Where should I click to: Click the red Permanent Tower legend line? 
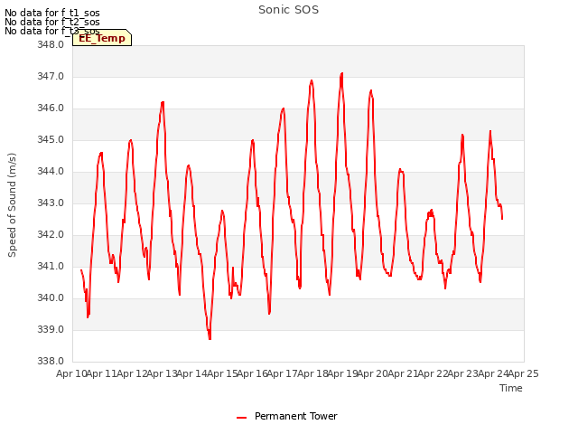(x=241, y=418)
